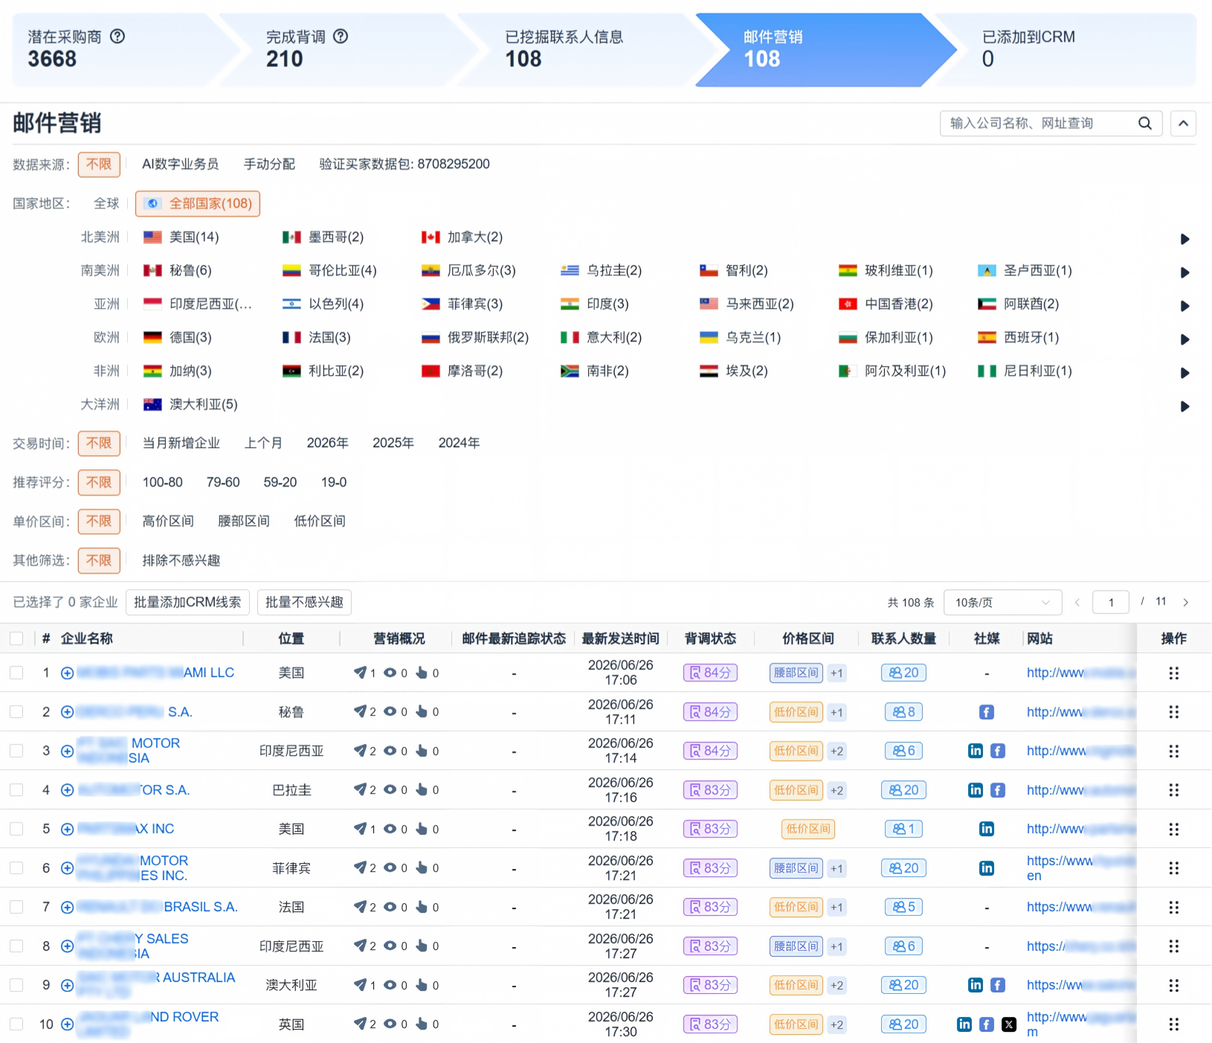Click the search magnifier icon
Viewport: 1212px width, 1043px height.
(x=1145, y=123)
